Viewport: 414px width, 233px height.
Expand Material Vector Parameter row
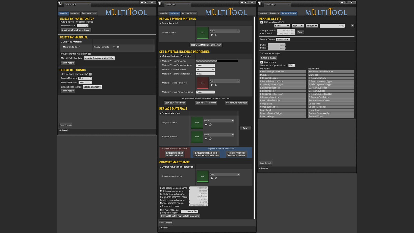[x=161, y=61]
